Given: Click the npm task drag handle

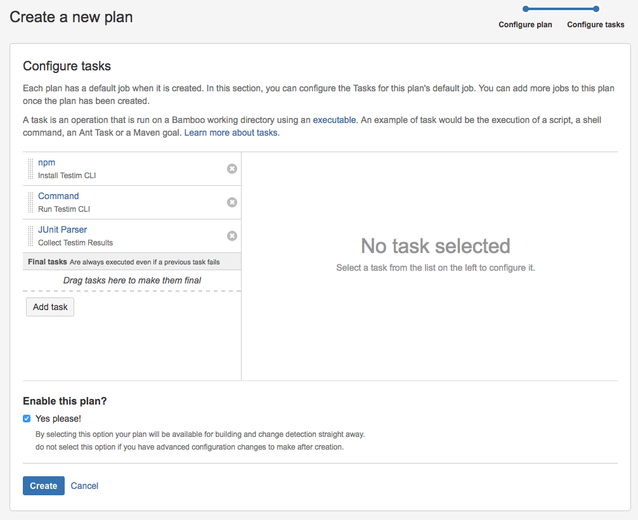Looking at the screenshot, I should tap(30, 169).
